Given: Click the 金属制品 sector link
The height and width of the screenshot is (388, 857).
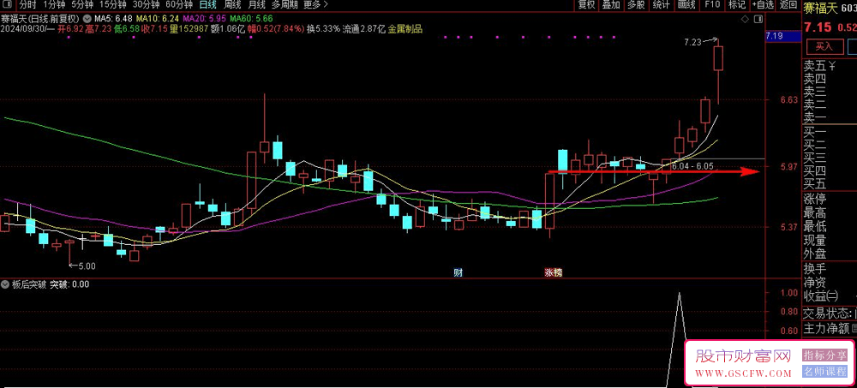Looking at the screenshot, I should pyautogui.click(x=405, y=29).
